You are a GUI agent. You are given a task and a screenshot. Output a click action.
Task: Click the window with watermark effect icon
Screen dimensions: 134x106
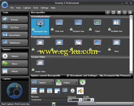tap(57, 91)
